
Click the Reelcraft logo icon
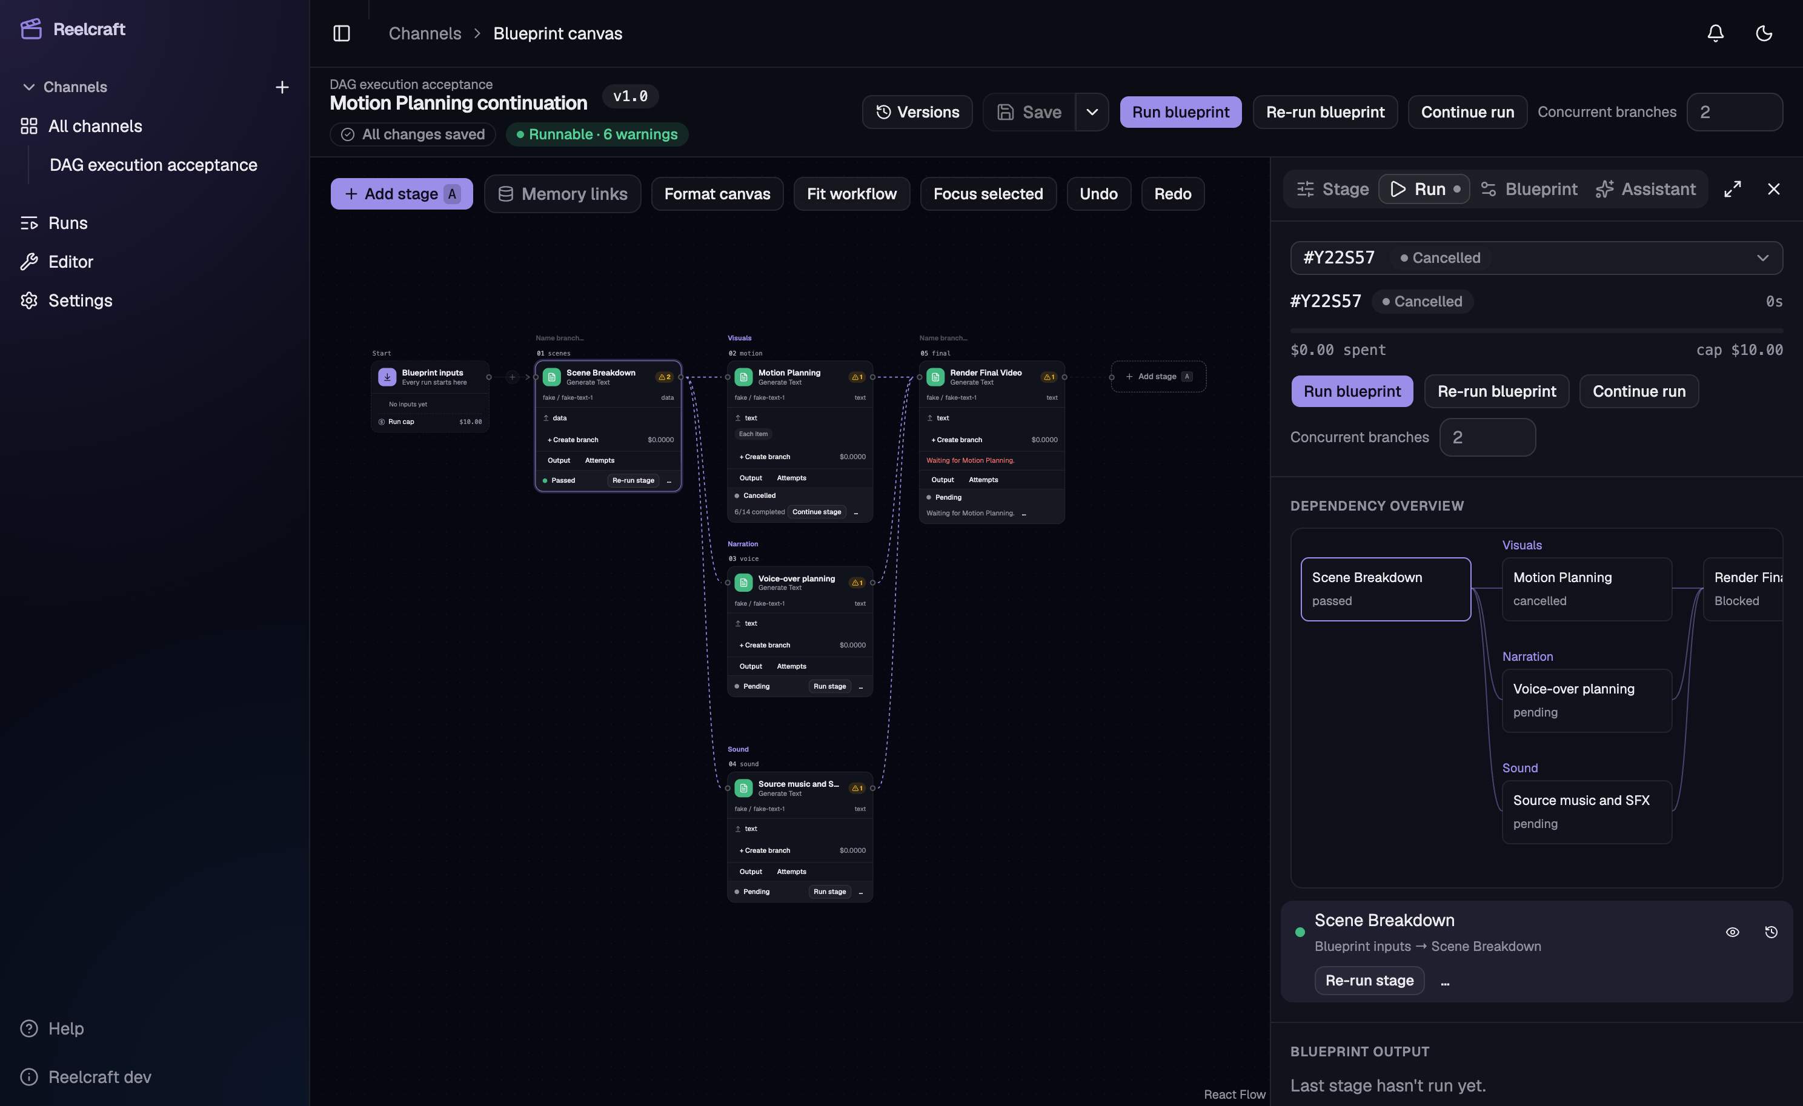point(31,29)
